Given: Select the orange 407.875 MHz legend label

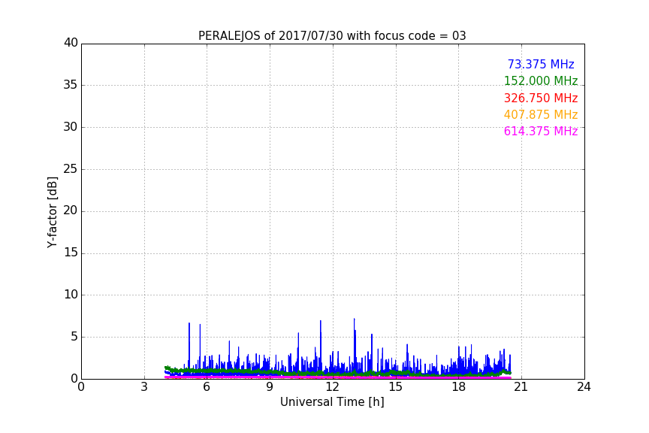Looking at the screenshot, I should click(541, 115).
